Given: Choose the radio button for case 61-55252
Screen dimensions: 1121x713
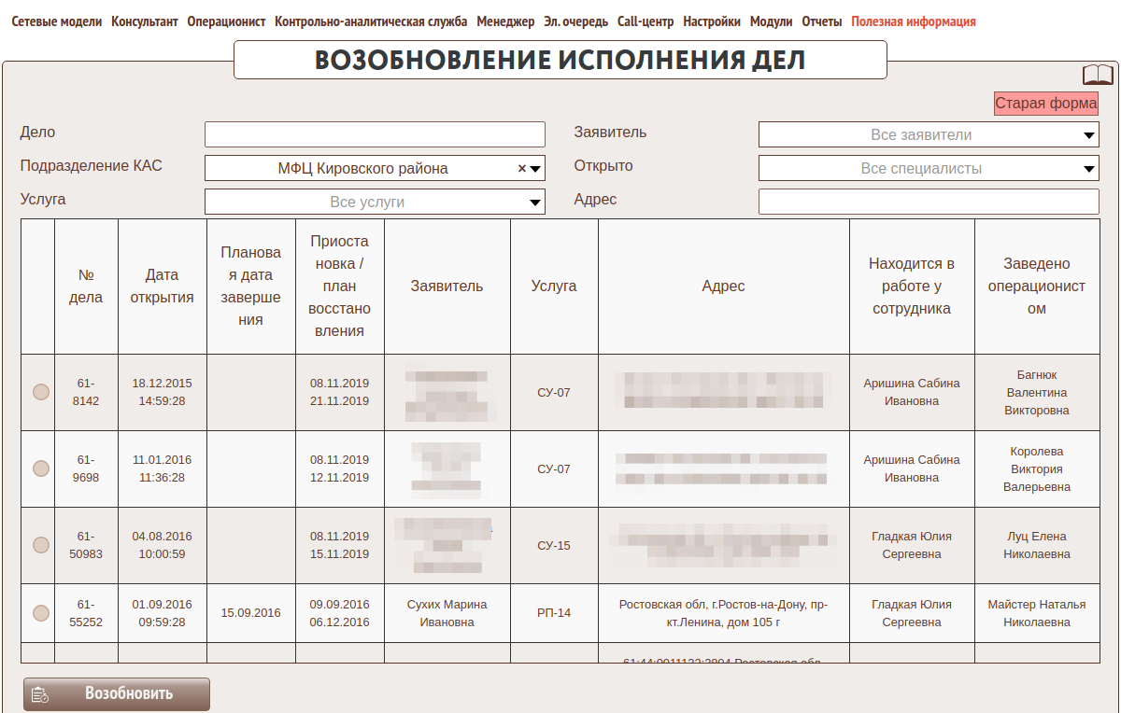Looking at the screenshot, I should click(41, 613).
